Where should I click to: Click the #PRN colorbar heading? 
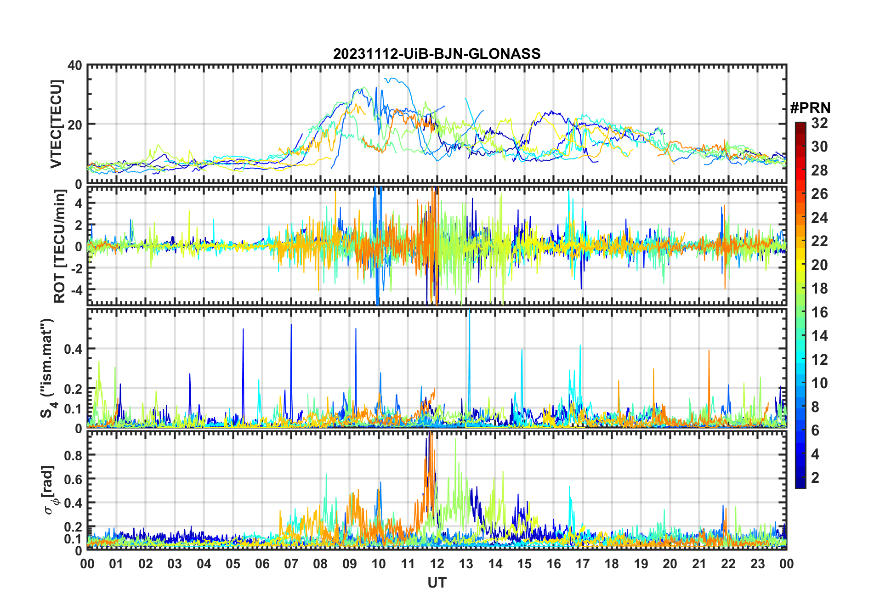coord(810,108)
